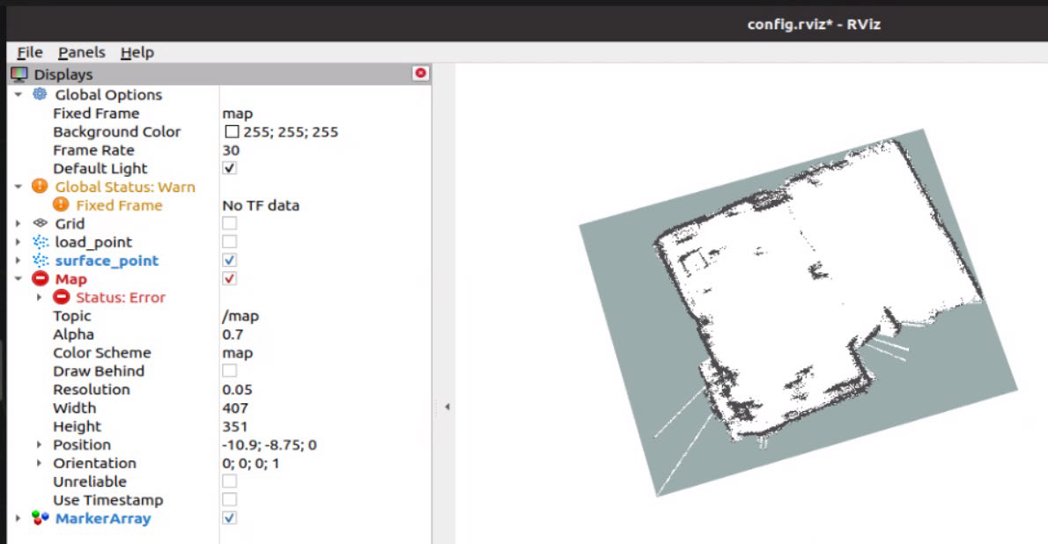Click the Global Options gear icon
Screen dimensions: 1048x544
(x=41, y=94)
